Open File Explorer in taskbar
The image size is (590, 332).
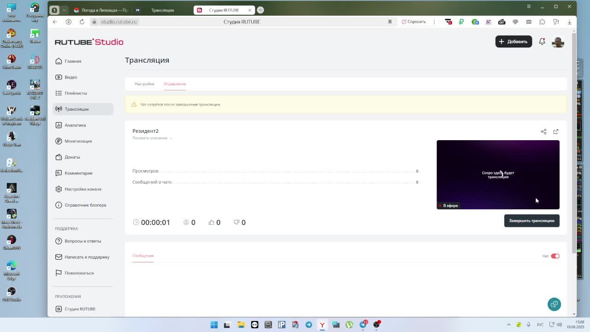(x=241, y=325)
